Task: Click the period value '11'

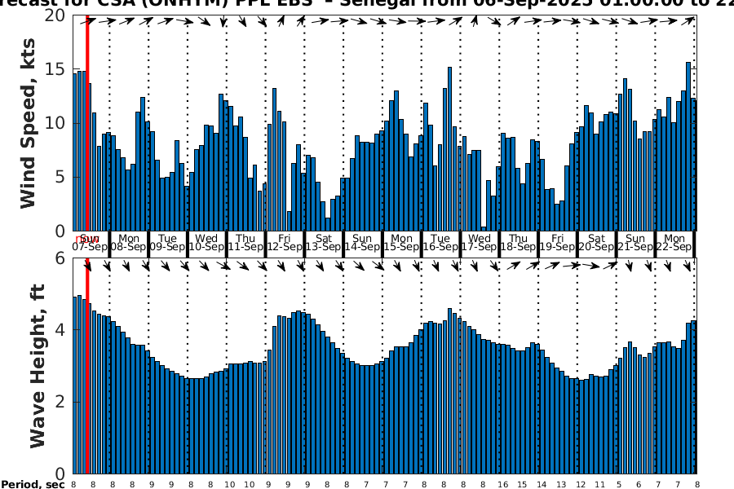Action: [599, 485]
